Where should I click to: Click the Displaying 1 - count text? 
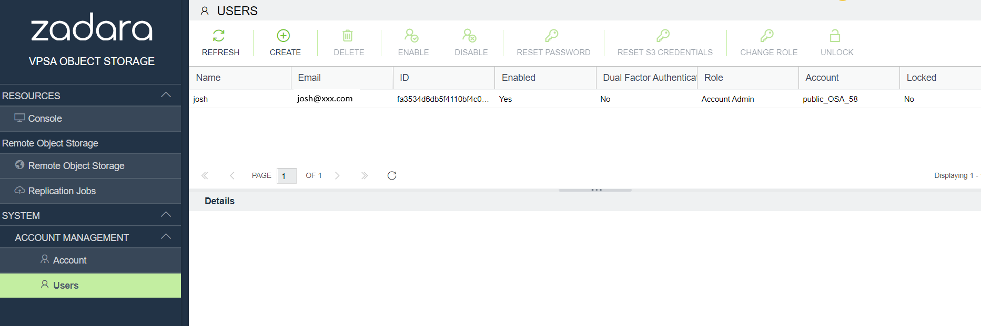click(956, 175)
